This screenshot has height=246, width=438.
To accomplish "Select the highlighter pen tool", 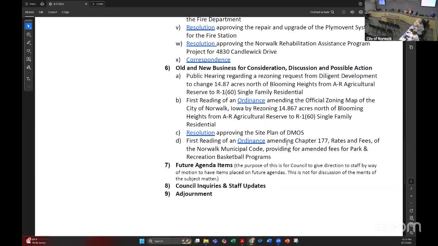I will (x=28, y=42).
